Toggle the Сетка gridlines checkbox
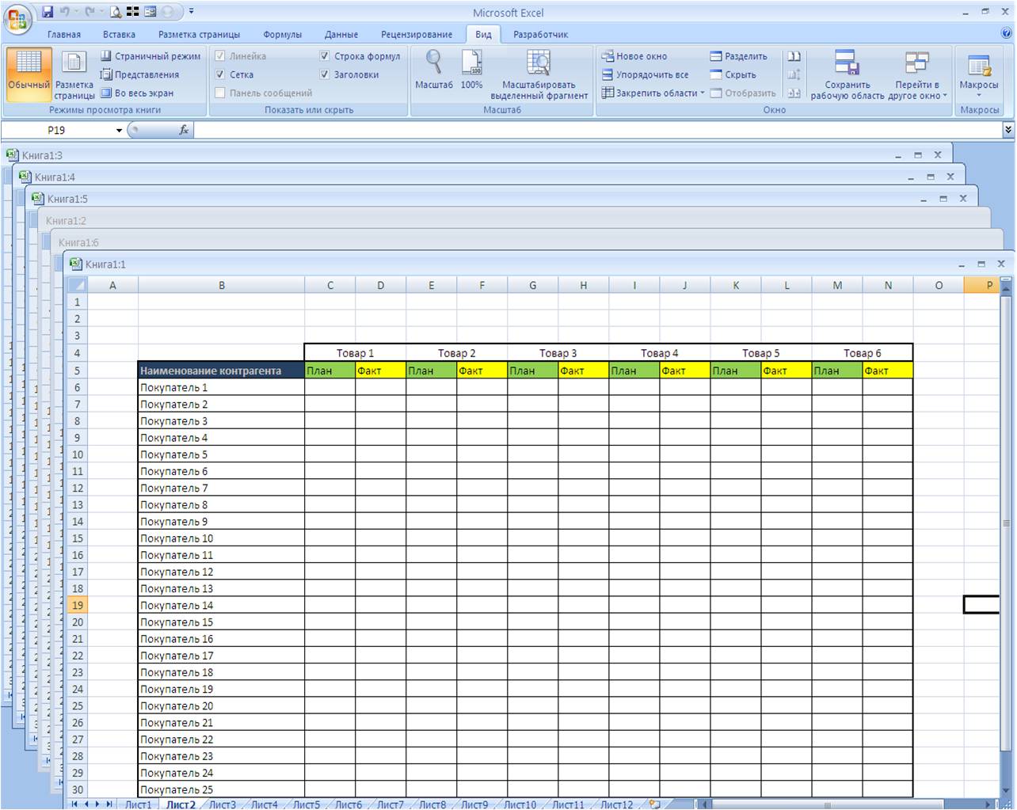 coord(220,74)
